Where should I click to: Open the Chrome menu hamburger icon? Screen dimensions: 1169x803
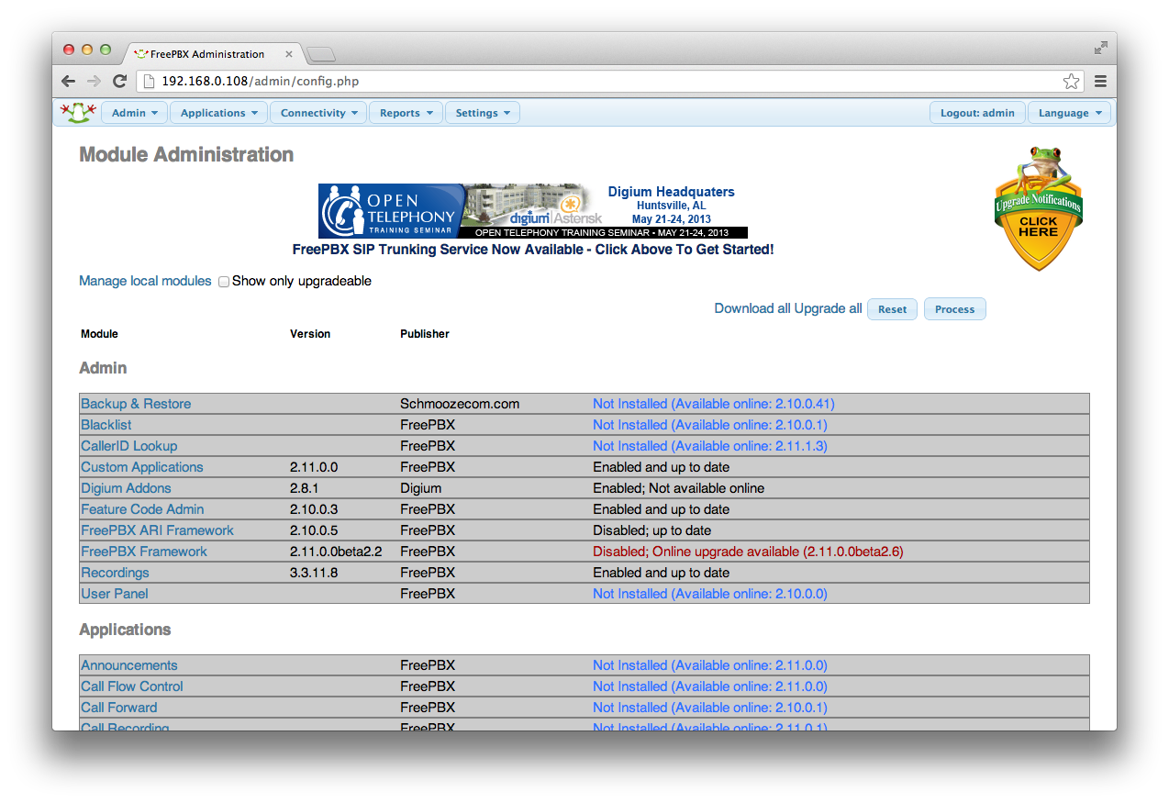pyautogui.click(x=1100, y=81)
